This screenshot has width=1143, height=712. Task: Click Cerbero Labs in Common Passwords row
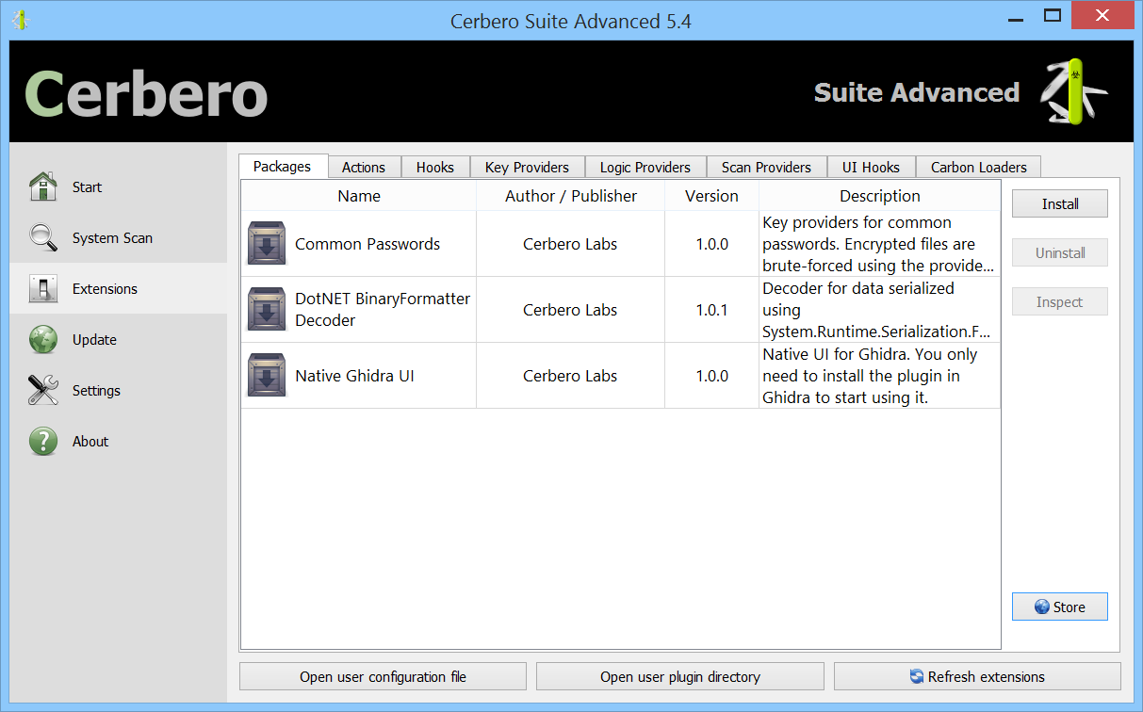[570, 244]
